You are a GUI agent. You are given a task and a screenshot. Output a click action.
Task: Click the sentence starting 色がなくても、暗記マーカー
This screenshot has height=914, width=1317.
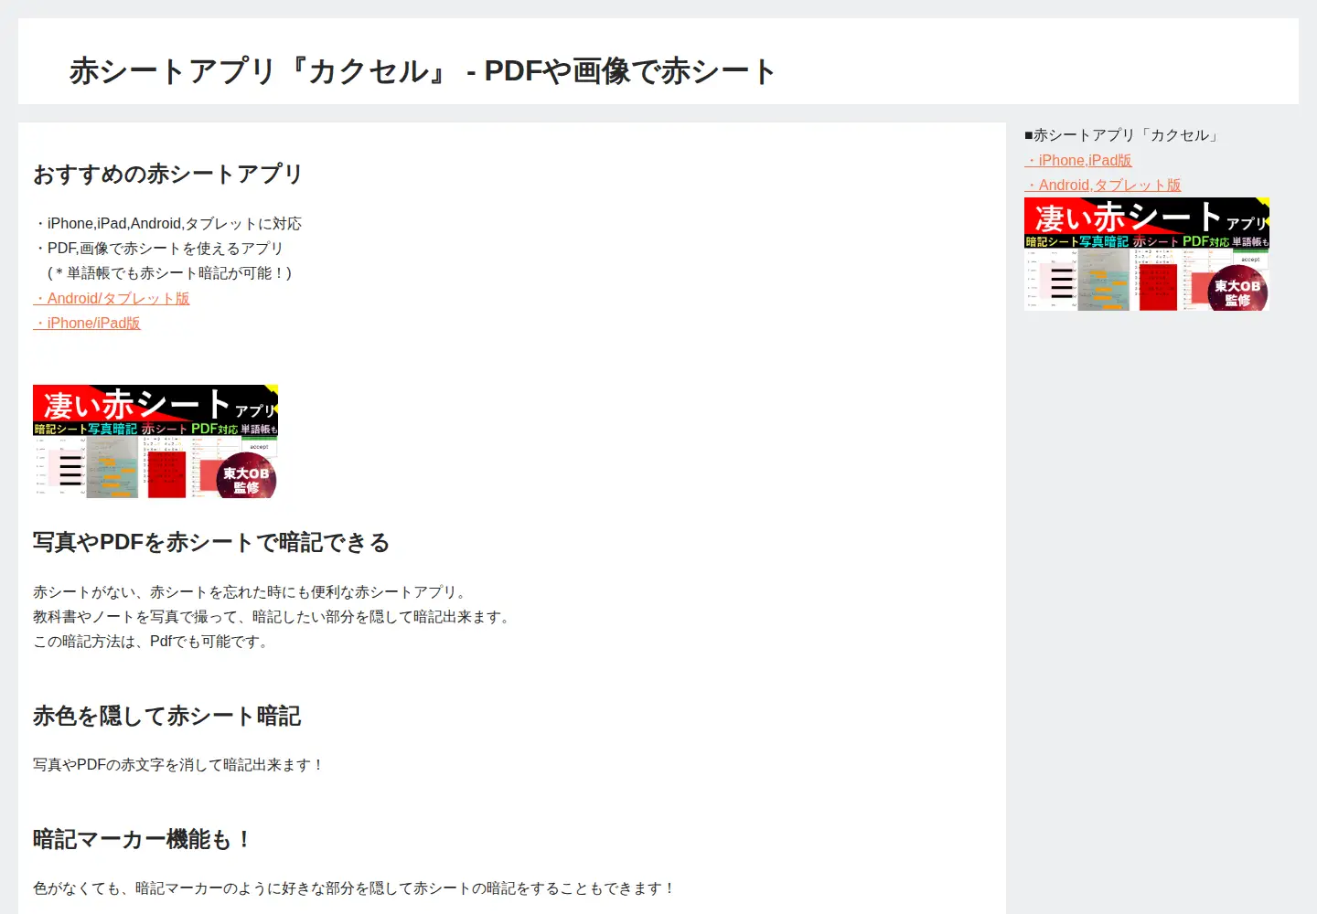[355, 888]
